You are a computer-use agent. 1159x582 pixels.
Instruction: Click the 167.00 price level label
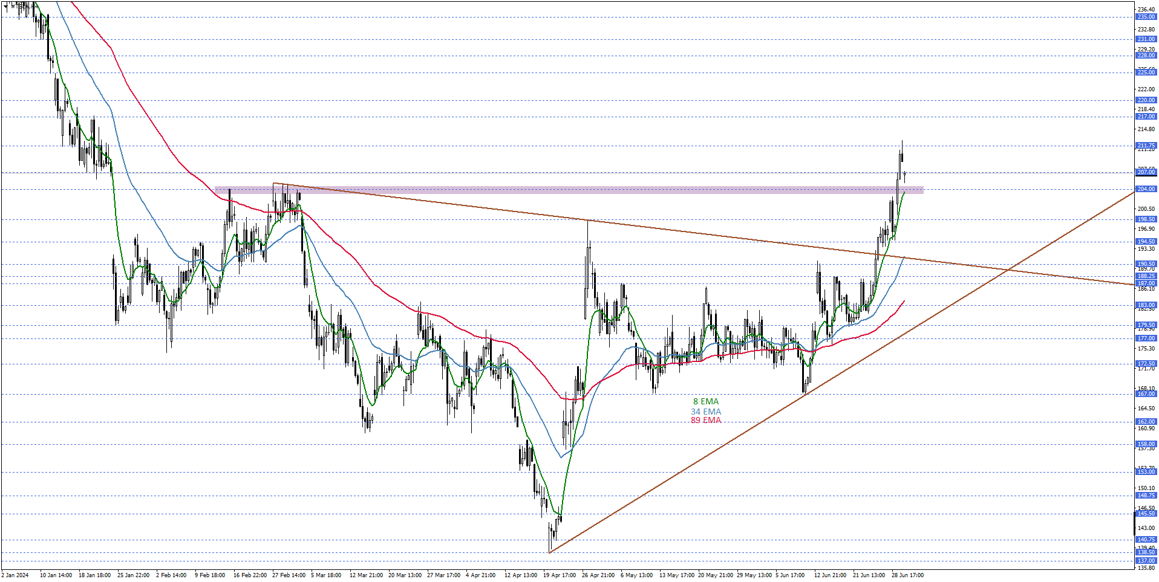[x=1146, y=394]
